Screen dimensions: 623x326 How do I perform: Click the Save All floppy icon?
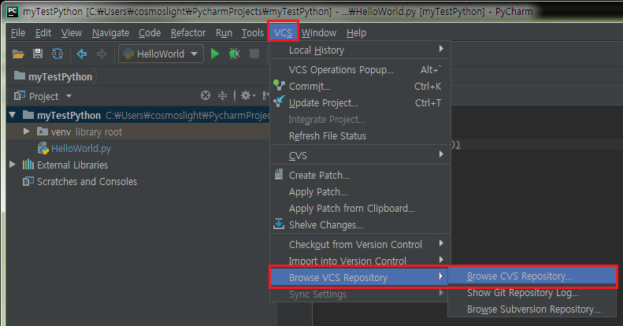(38, 54)
